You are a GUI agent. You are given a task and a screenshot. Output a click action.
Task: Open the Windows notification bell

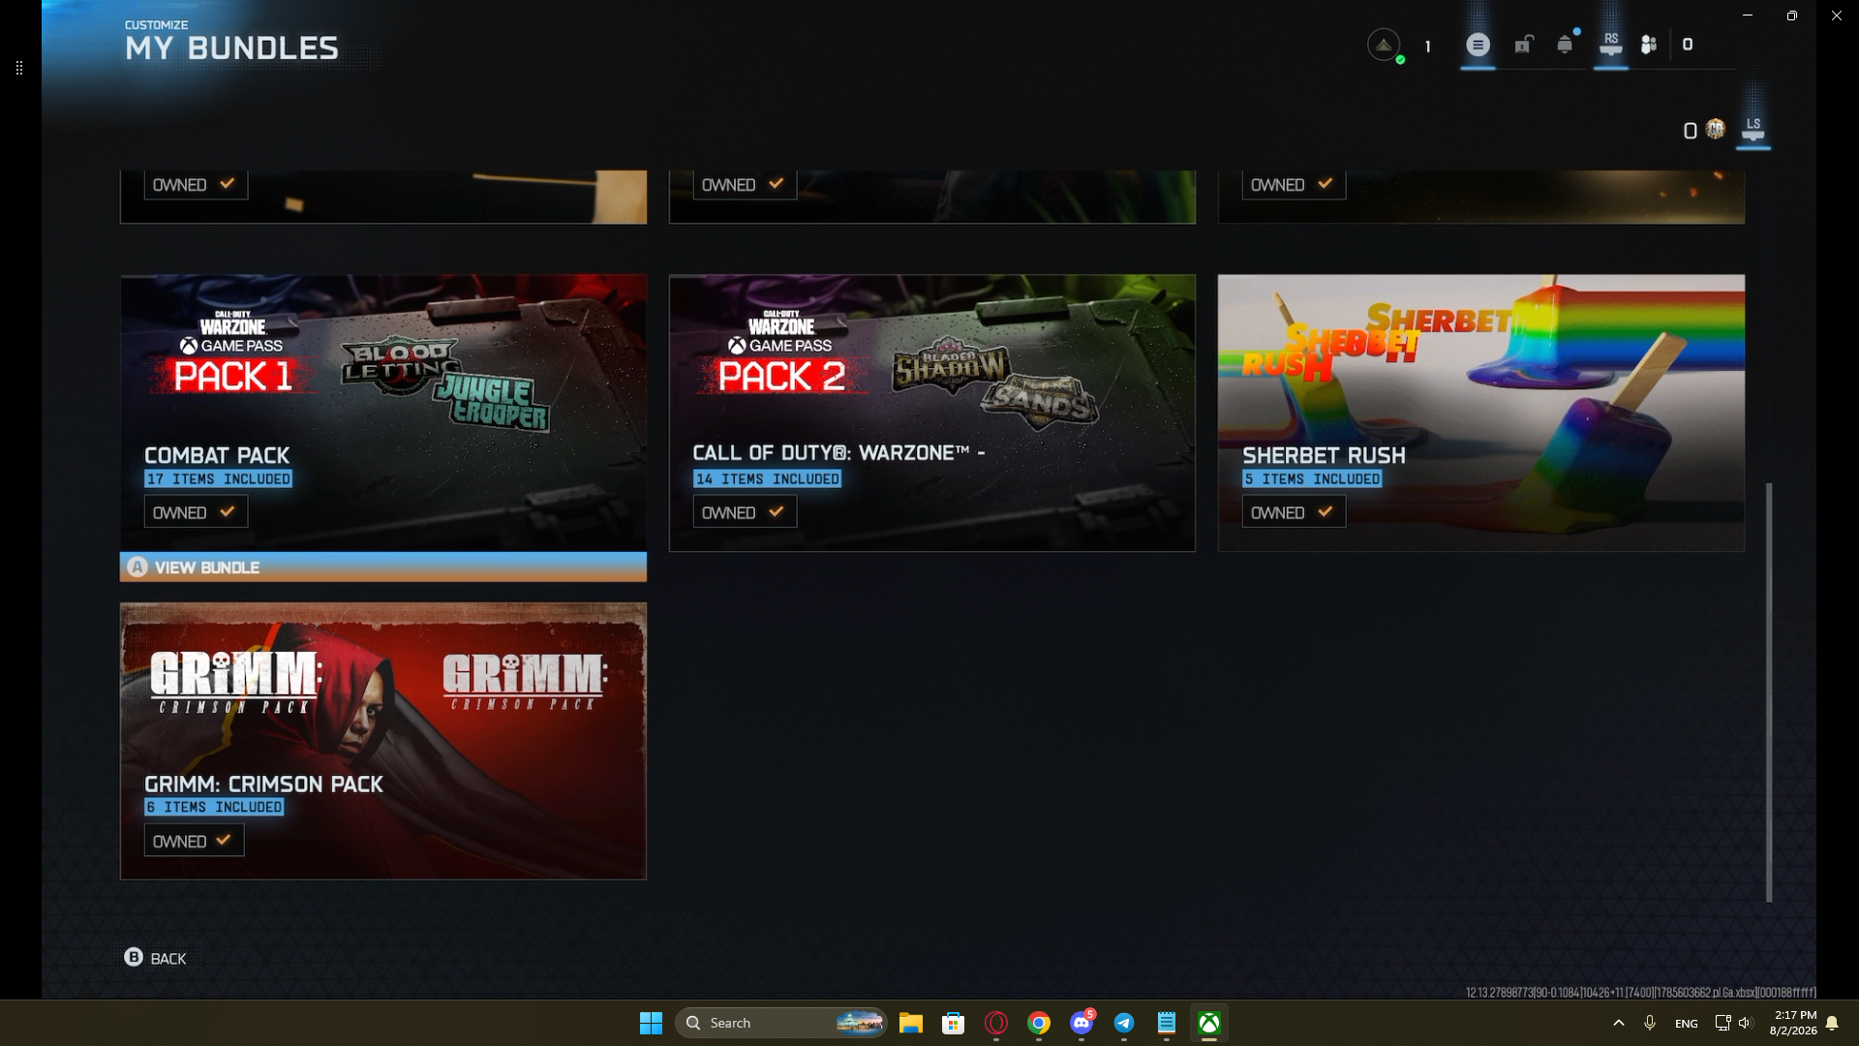pyautogui.click(x=1832, y=1023)
